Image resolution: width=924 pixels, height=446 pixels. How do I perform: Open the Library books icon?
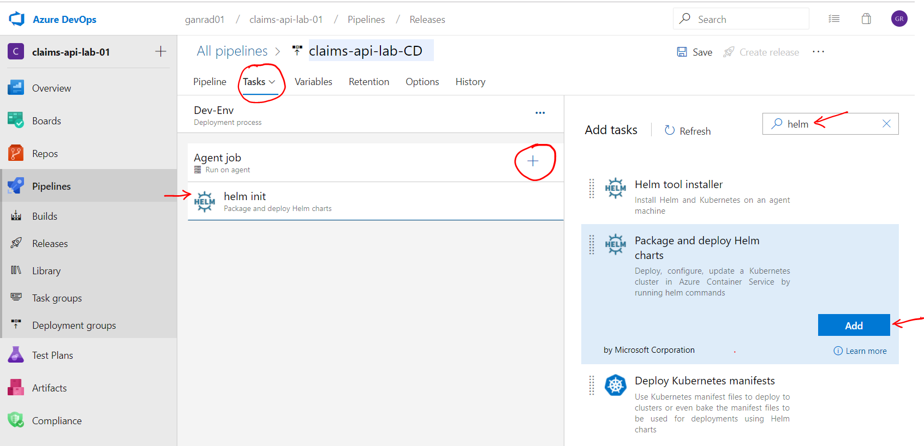click(x=16, y=270)
